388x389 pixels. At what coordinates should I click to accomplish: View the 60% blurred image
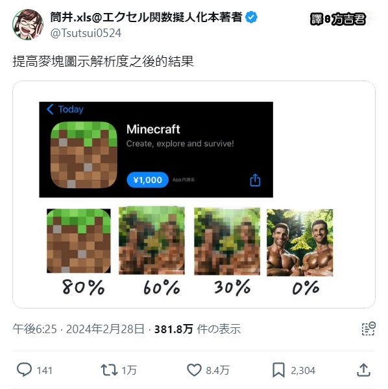coord(152,241)
